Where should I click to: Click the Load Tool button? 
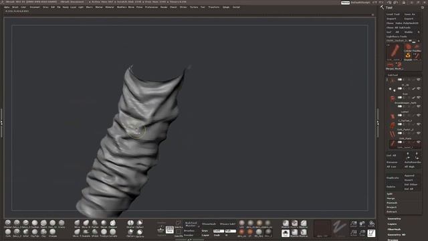point(393,14)
